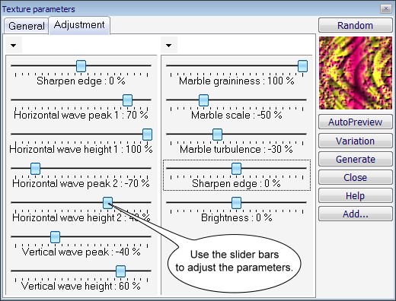The image size is (396, 301).
Task: Click the Horizontal wave height 1 slider handle
Action: [147, 135]
